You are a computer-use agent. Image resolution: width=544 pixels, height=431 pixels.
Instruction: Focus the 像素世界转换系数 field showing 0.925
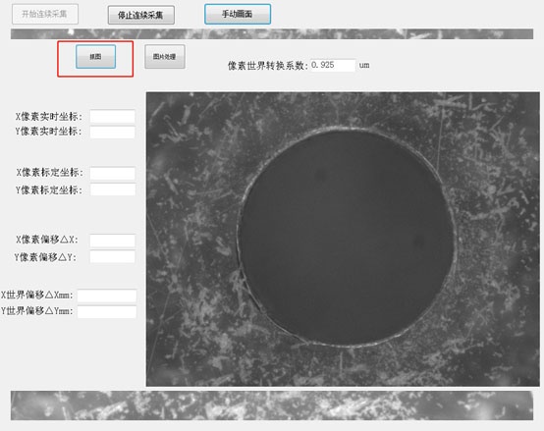(333, 65)
